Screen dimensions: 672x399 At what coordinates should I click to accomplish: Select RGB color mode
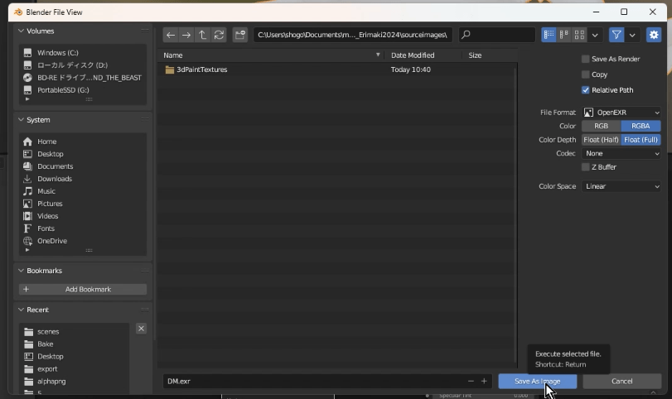(x=601, y=126)
